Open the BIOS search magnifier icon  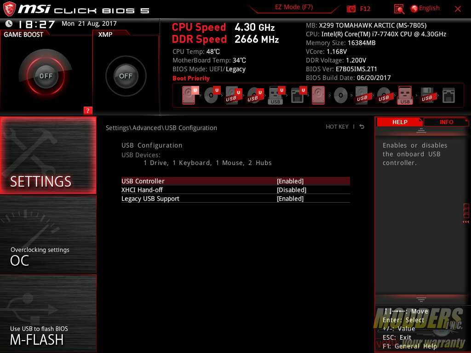coord(399,9)
